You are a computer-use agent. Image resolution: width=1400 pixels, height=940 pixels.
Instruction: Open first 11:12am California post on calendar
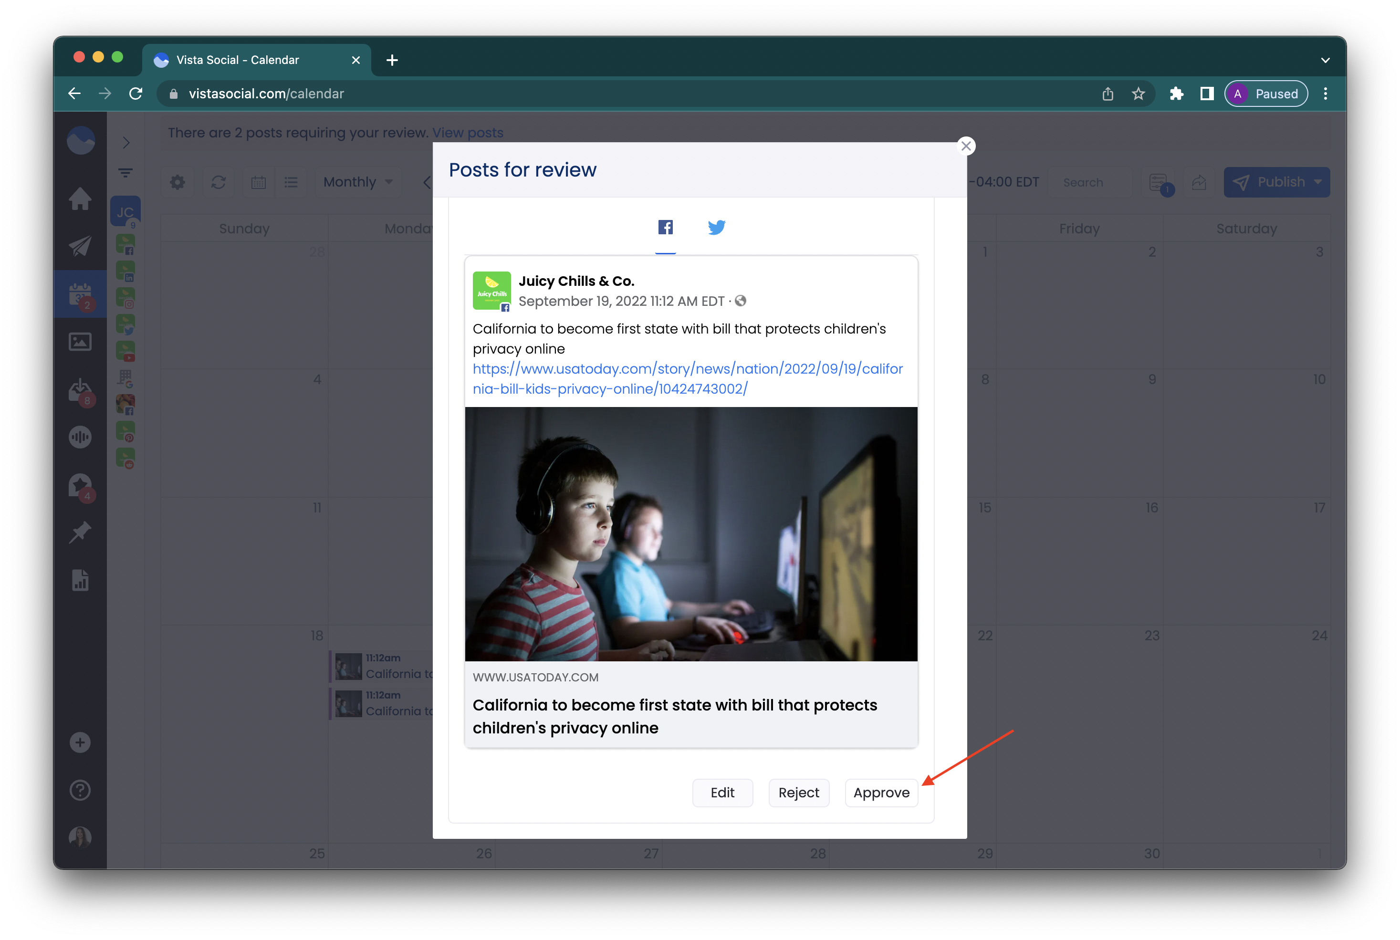382,666
